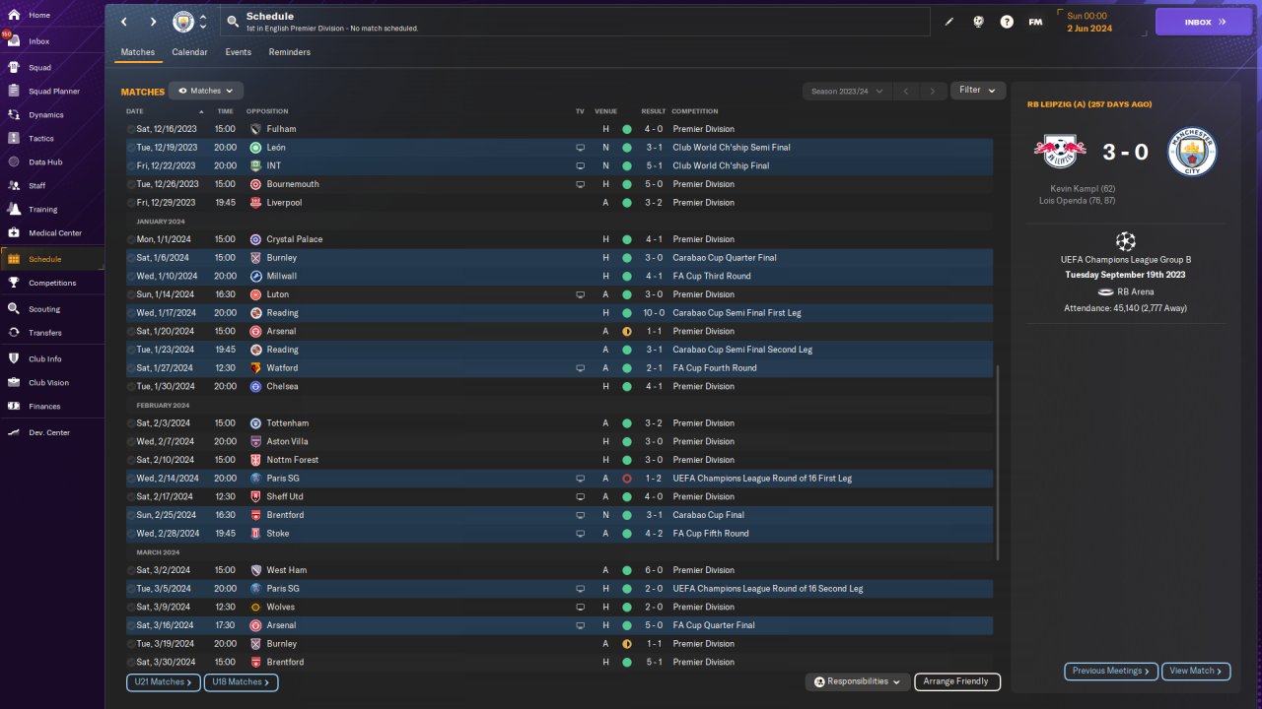
Task: Open the Dynamics screen
Action: click(45, 115)
